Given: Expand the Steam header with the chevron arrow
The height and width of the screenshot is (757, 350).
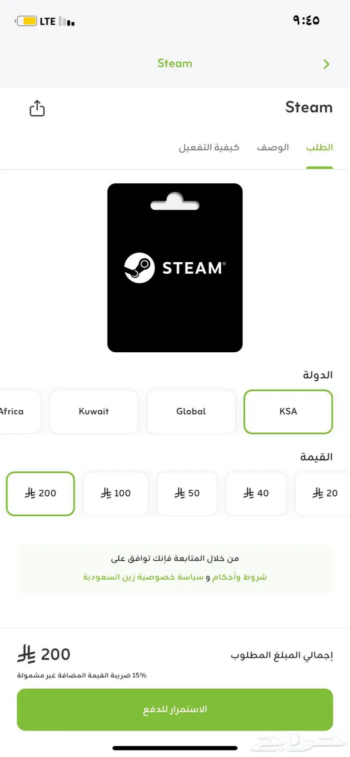Looking at the screenshot, I should tap(327, 64).
